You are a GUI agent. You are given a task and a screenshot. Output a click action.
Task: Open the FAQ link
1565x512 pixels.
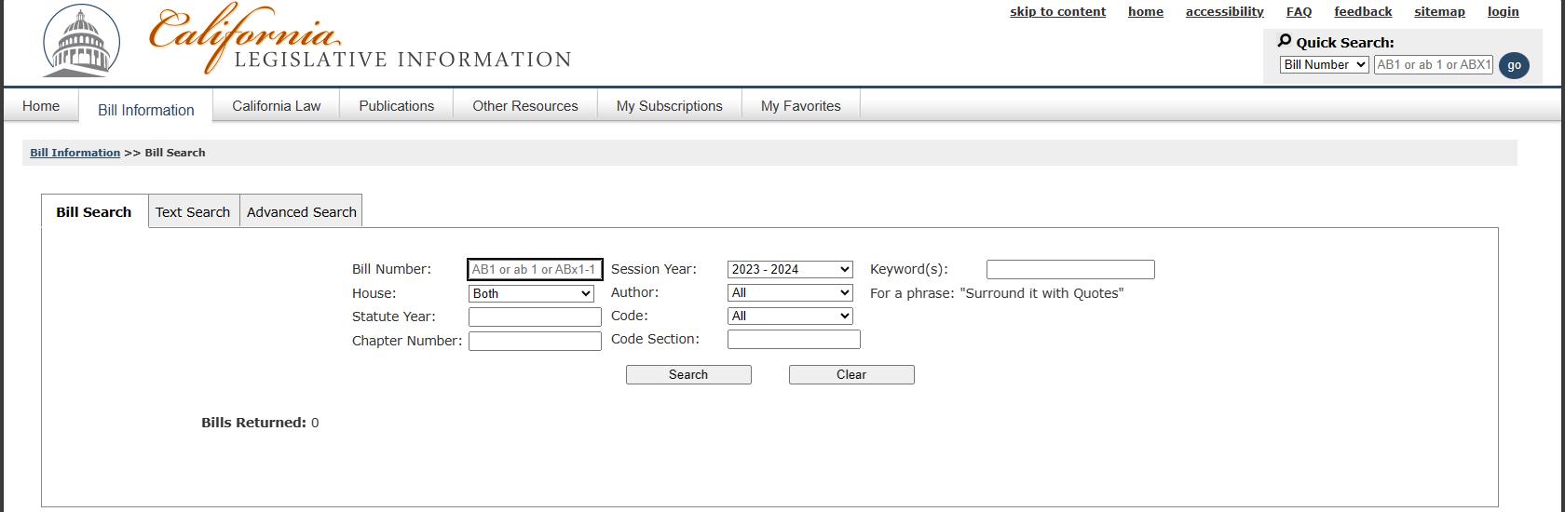click(x=1299, y=12)
